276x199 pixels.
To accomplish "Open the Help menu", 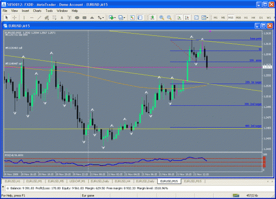I will (x=75, y=11).
